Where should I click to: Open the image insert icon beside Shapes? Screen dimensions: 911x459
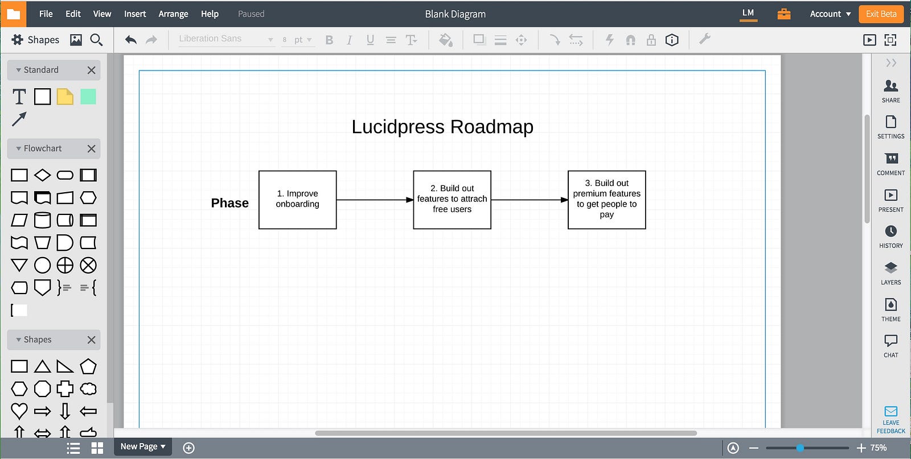[x=76, y=40]
